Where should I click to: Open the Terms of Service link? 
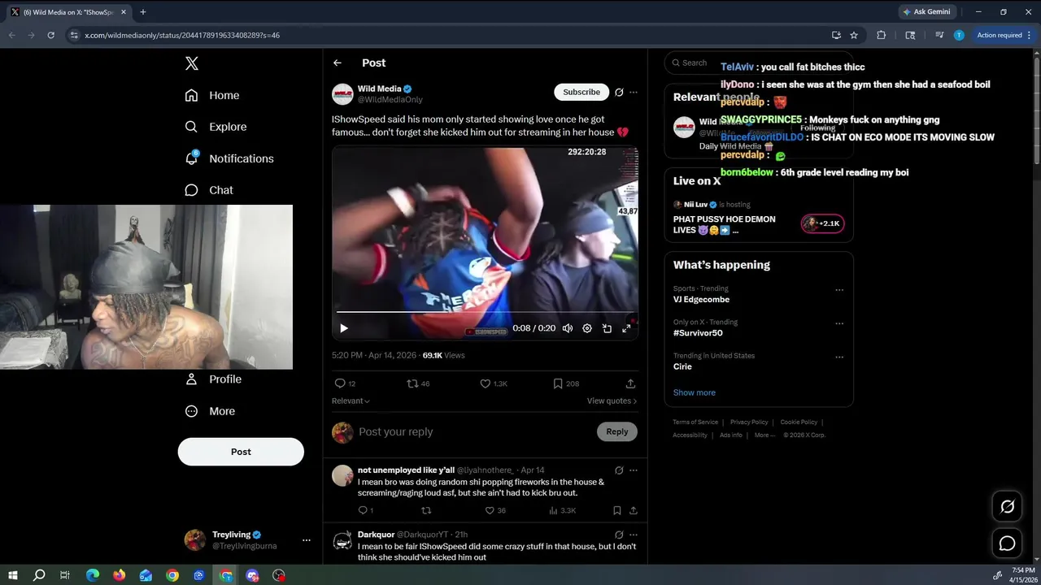(695, 422)
